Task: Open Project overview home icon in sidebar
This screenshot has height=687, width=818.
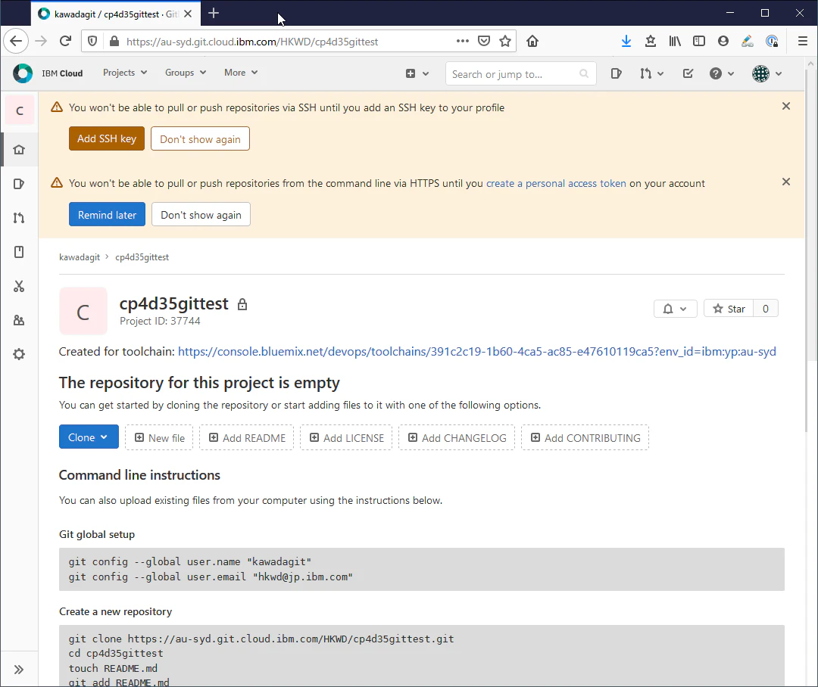Action: coord(19,150)
